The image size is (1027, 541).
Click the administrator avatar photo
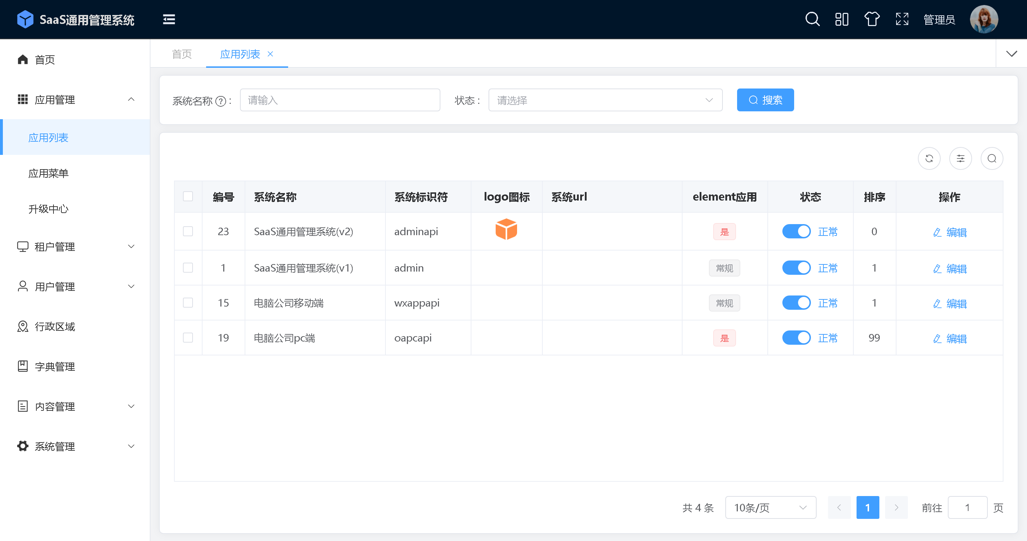coord(984,19)
